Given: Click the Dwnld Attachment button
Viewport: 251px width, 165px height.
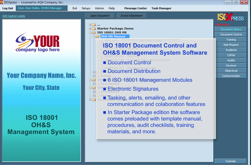Looking at the screenshot, I should point(132,16).
